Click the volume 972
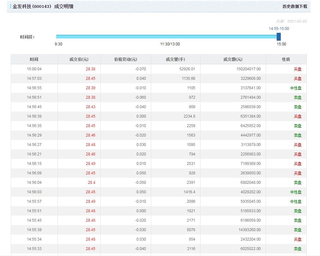This screenshot has width=320, height=256. click(x=192, y=97)
